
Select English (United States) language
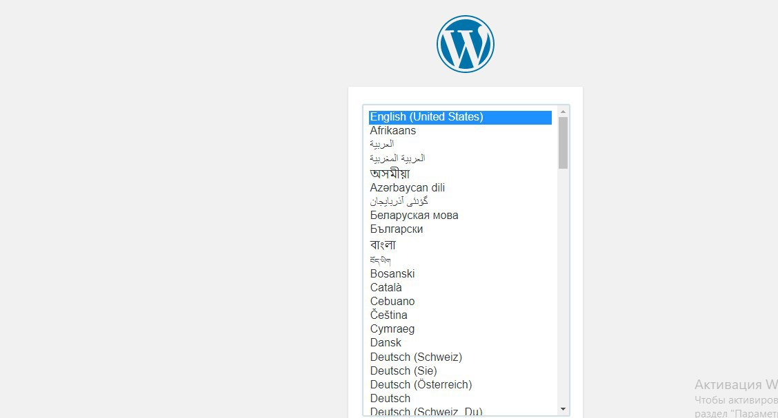tap(460, 117)
